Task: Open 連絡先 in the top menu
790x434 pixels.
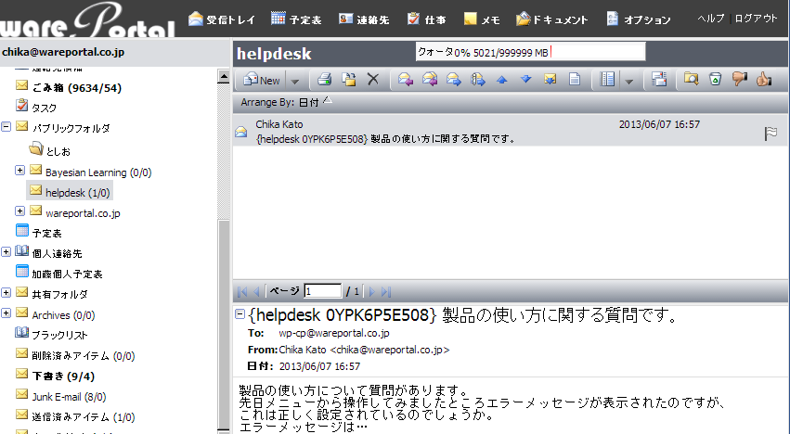Action: point(364,19)
